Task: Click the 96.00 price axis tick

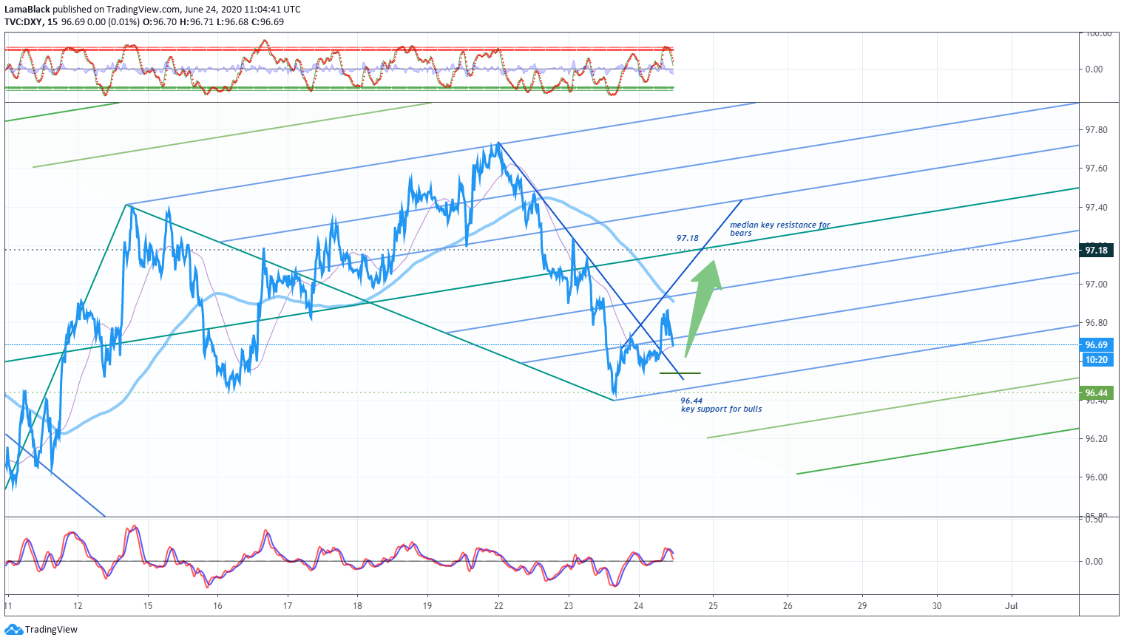Action: click(x=1096, y=477)
